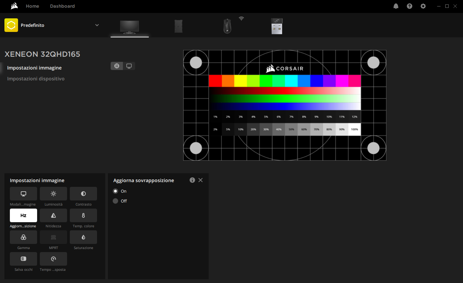Select the Off radio button
Image resolution: width=463 pixels, height=283 pixels.
(x=115, y=201)
